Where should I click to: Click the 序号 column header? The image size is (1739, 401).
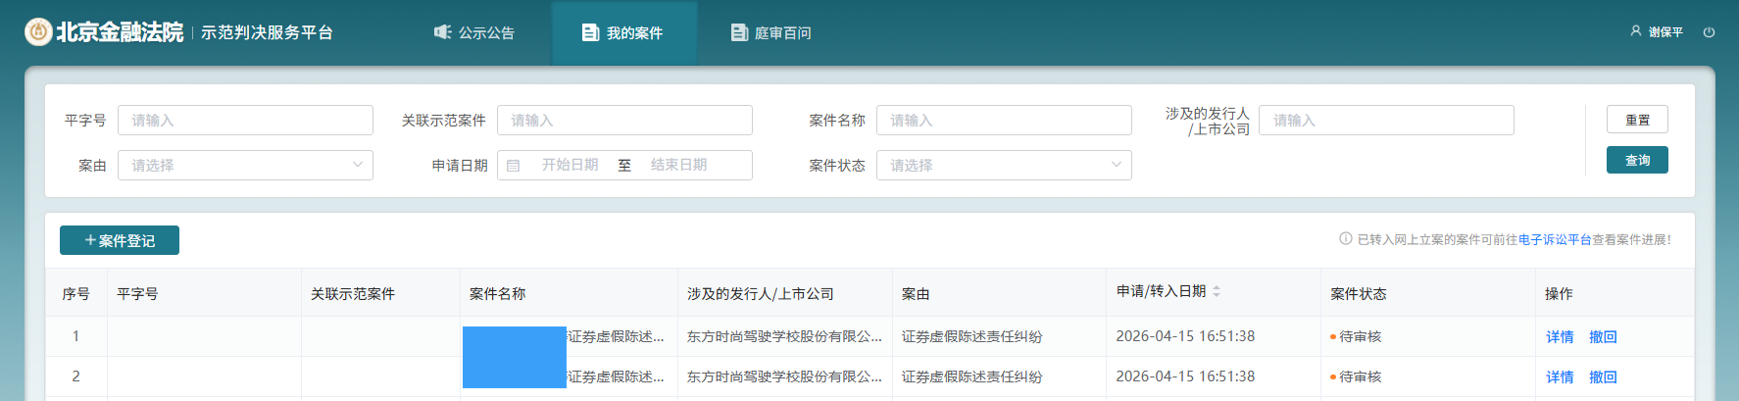(x=76, y=294)
